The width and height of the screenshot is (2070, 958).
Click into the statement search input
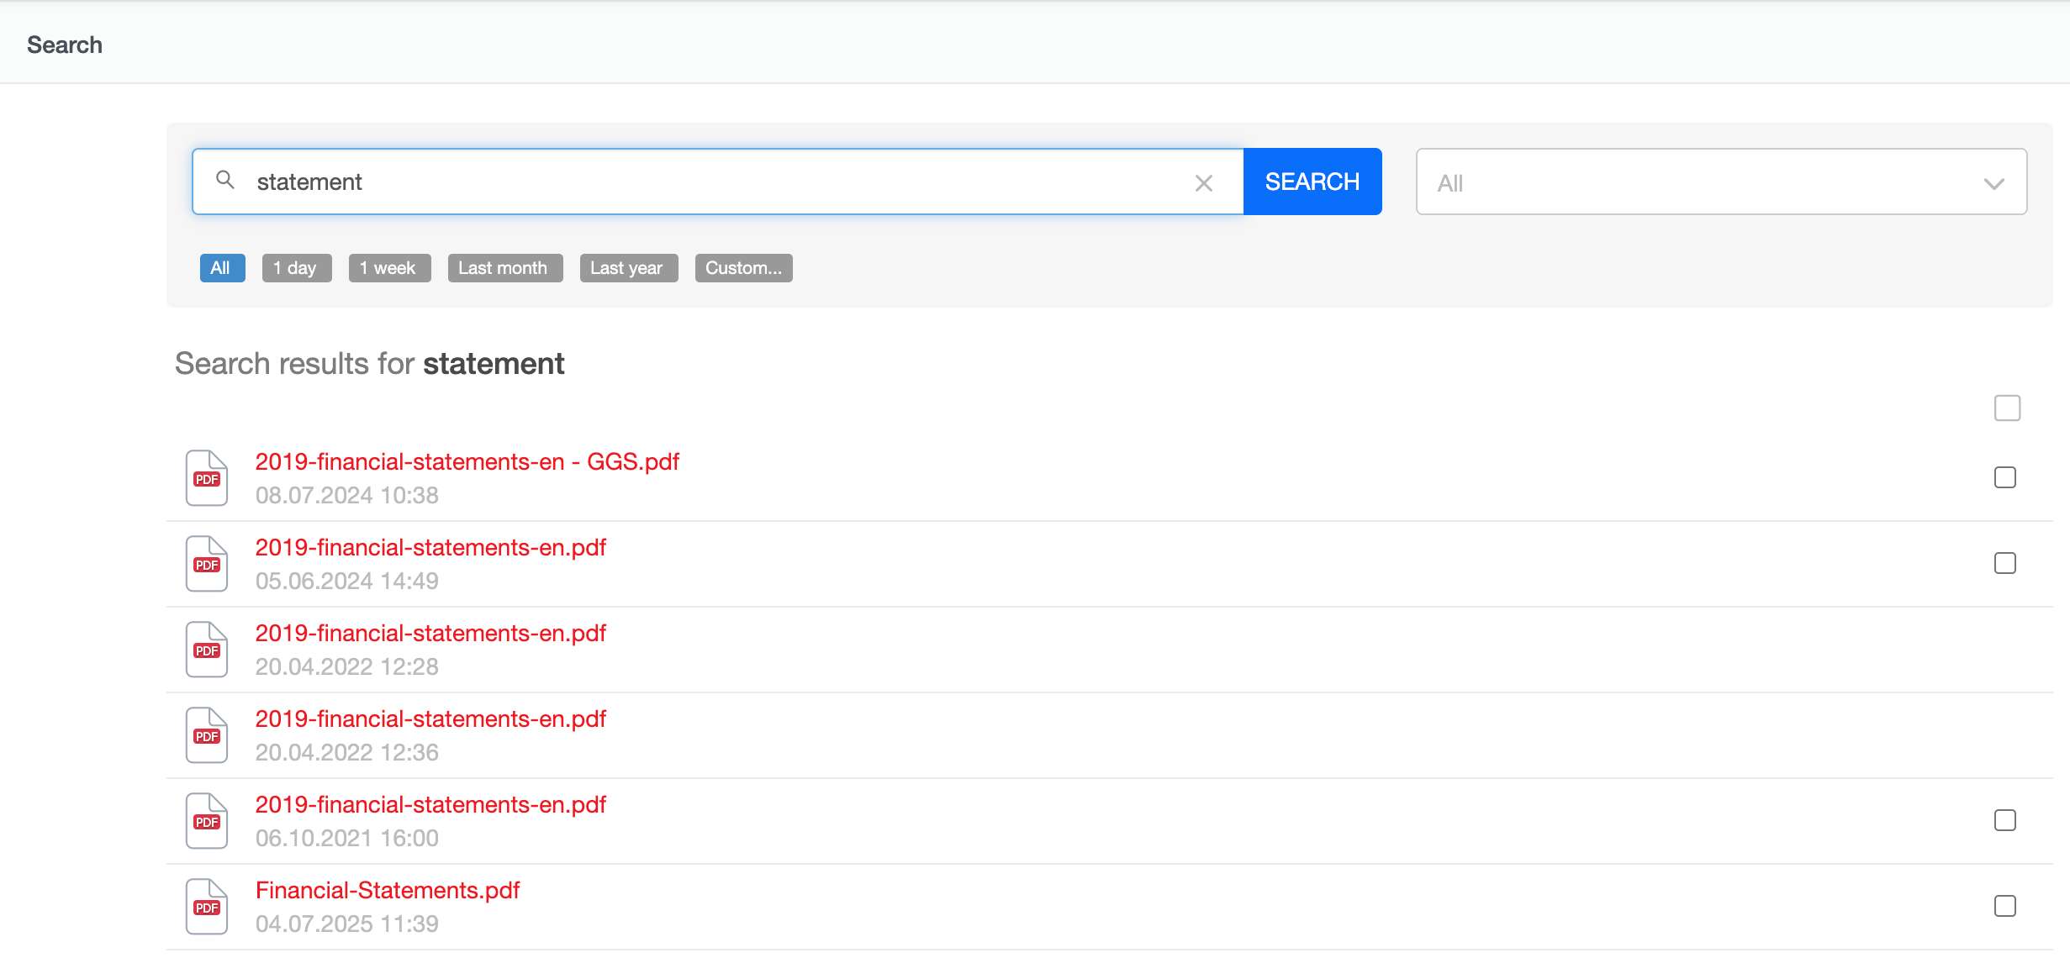pos(715,182)
